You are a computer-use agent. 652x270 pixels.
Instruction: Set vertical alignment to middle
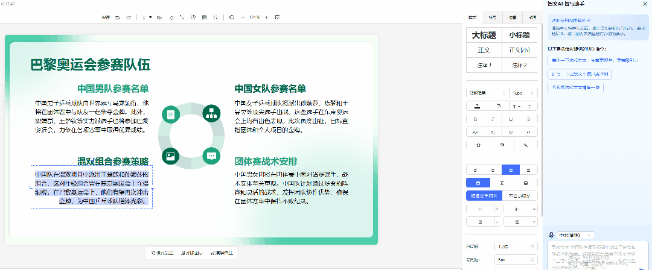click(502, 183)
